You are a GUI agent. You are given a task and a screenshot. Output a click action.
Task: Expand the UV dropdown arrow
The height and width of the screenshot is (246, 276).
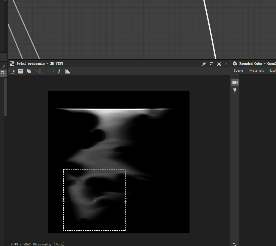click(x=53, y=71)
